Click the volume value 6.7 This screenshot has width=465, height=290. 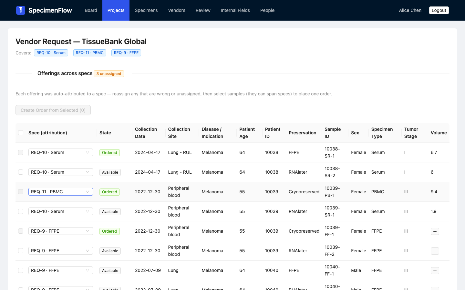[434, 152]
